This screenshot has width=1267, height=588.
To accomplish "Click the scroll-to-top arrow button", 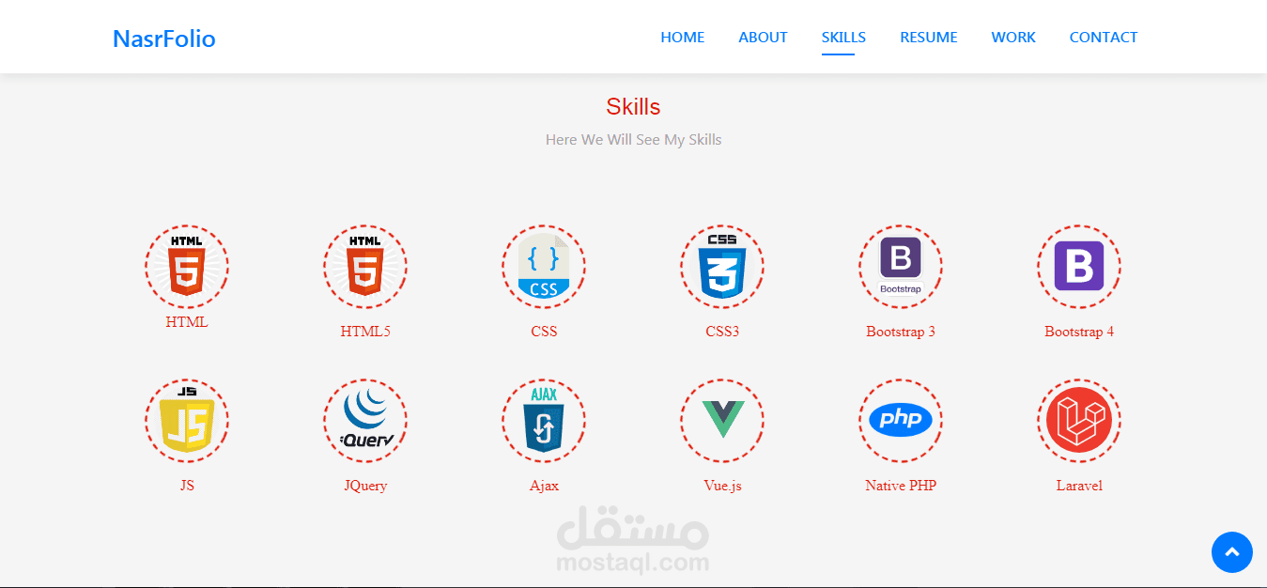I will 1231,552.
